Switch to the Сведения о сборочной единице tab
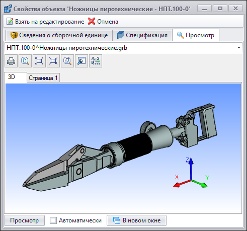The width and height of the screenshot is (247, 231). pos(59,35)
